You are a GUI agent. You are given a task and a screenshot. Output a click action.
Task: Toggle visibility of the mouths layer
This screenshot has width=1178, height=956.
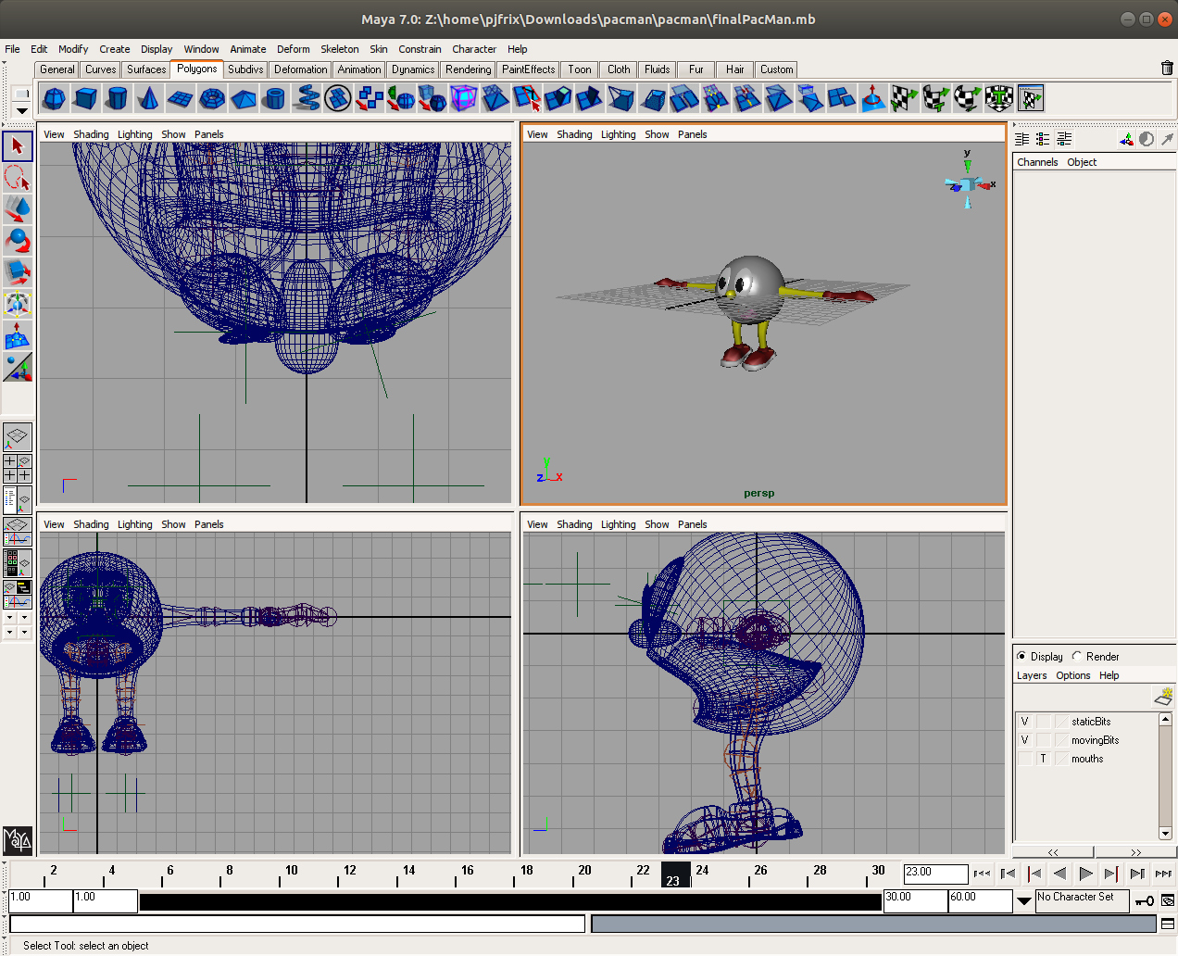click(1024, 759)
